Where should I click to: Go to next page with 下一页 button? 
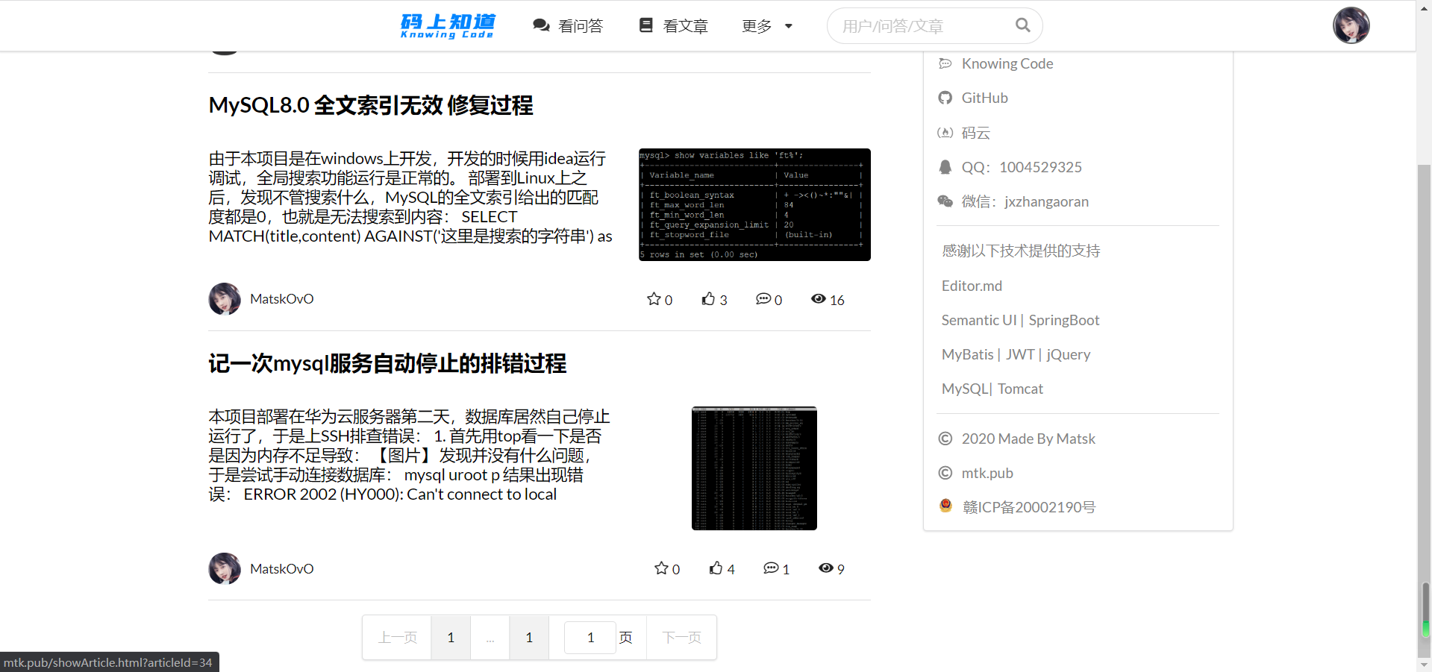[680, 637]
